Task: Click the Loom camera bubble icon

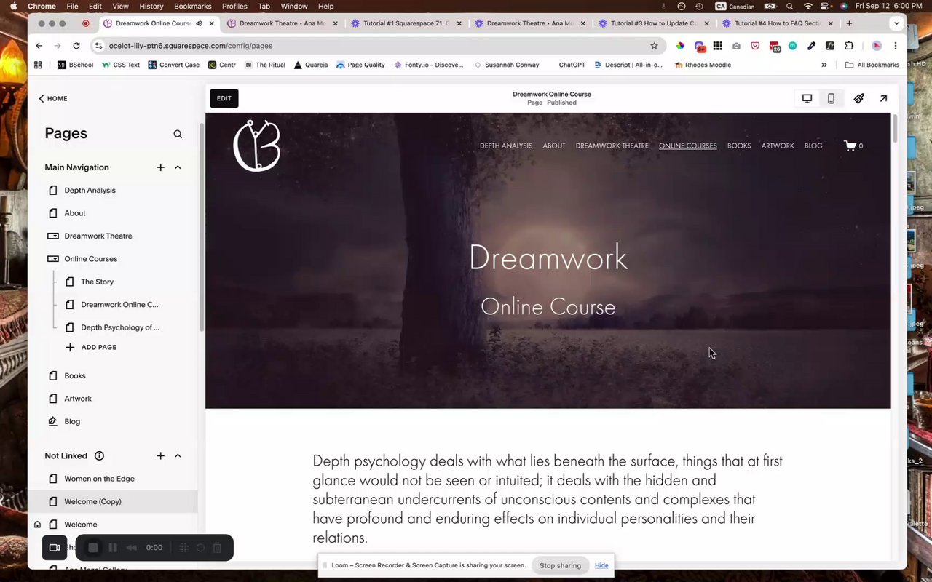Action: (55, 547)
